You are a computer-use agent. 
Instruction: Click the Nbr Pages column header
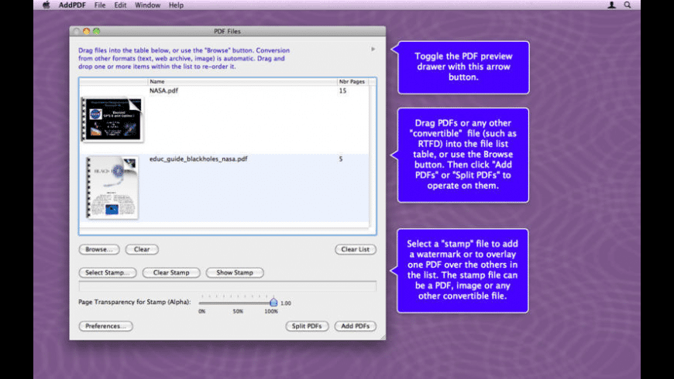pyautogui.click(x=352, y=81)
